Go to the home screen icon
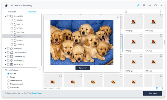This screenshot has height=100, width=167. coord(6,6)
